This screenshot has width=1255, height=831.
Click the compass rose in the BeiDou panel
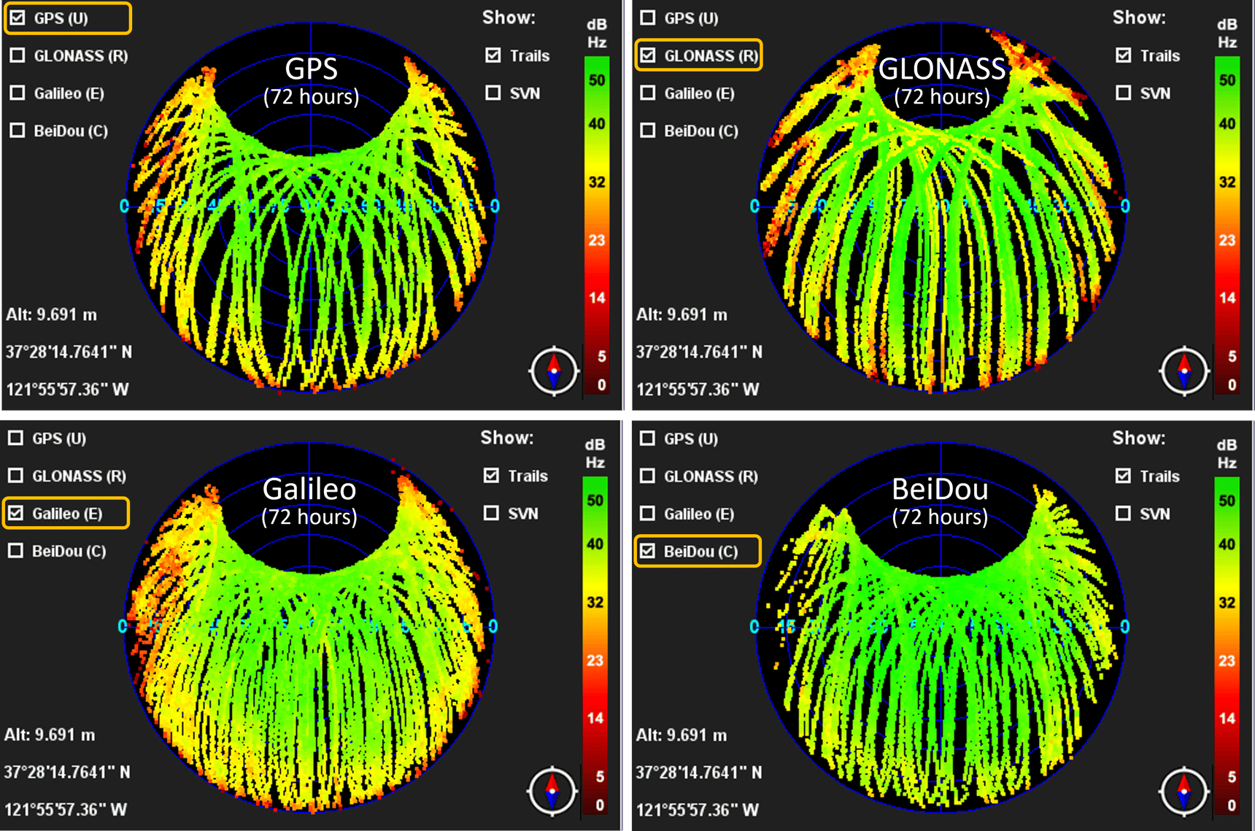tap(1184, 792)
